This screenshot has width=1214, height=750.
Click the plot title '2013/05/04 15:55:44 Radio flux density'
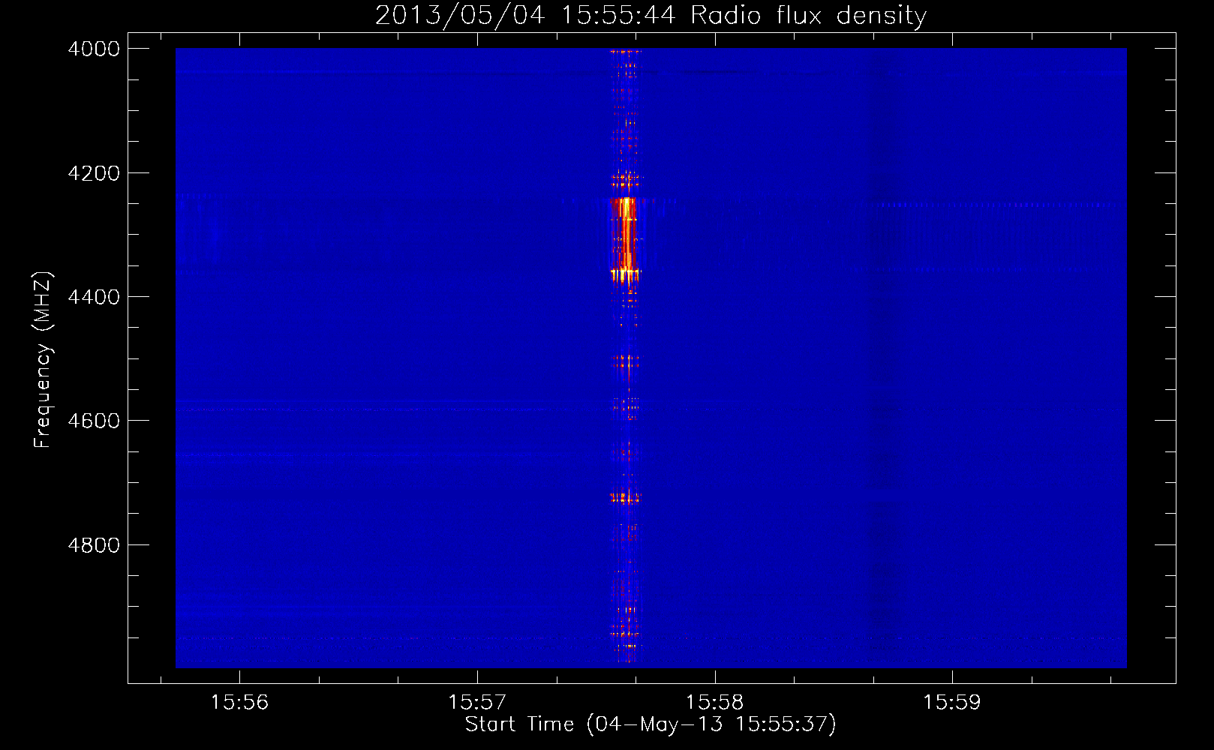click(651, 15)
